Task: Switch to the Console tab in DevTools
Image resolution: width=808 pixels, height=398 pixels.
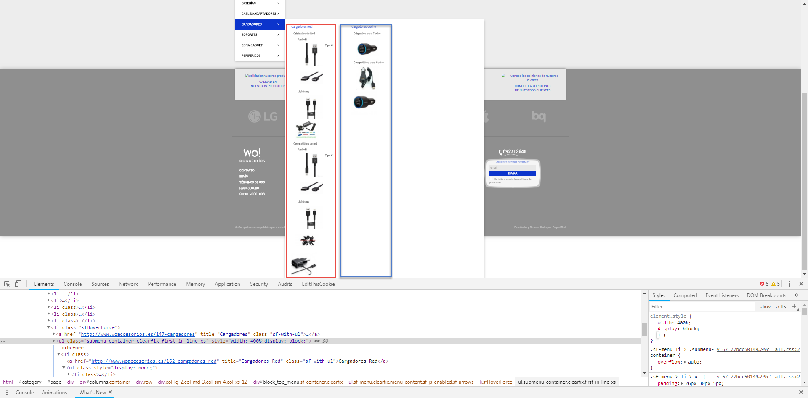Action: [x=73, y=284]
